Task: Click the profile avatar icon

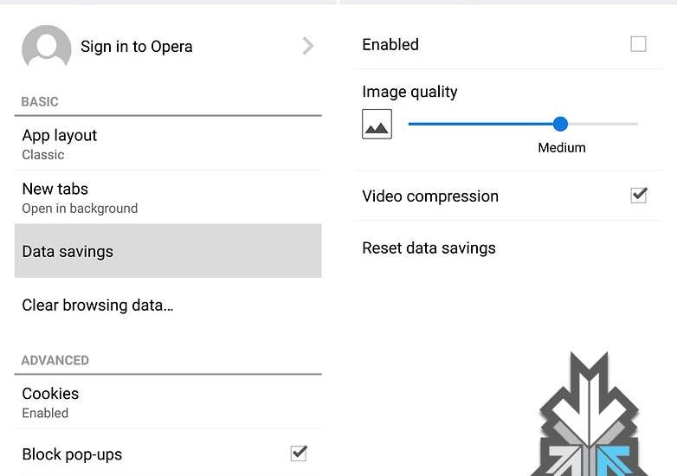Action: tap(46, 48)
